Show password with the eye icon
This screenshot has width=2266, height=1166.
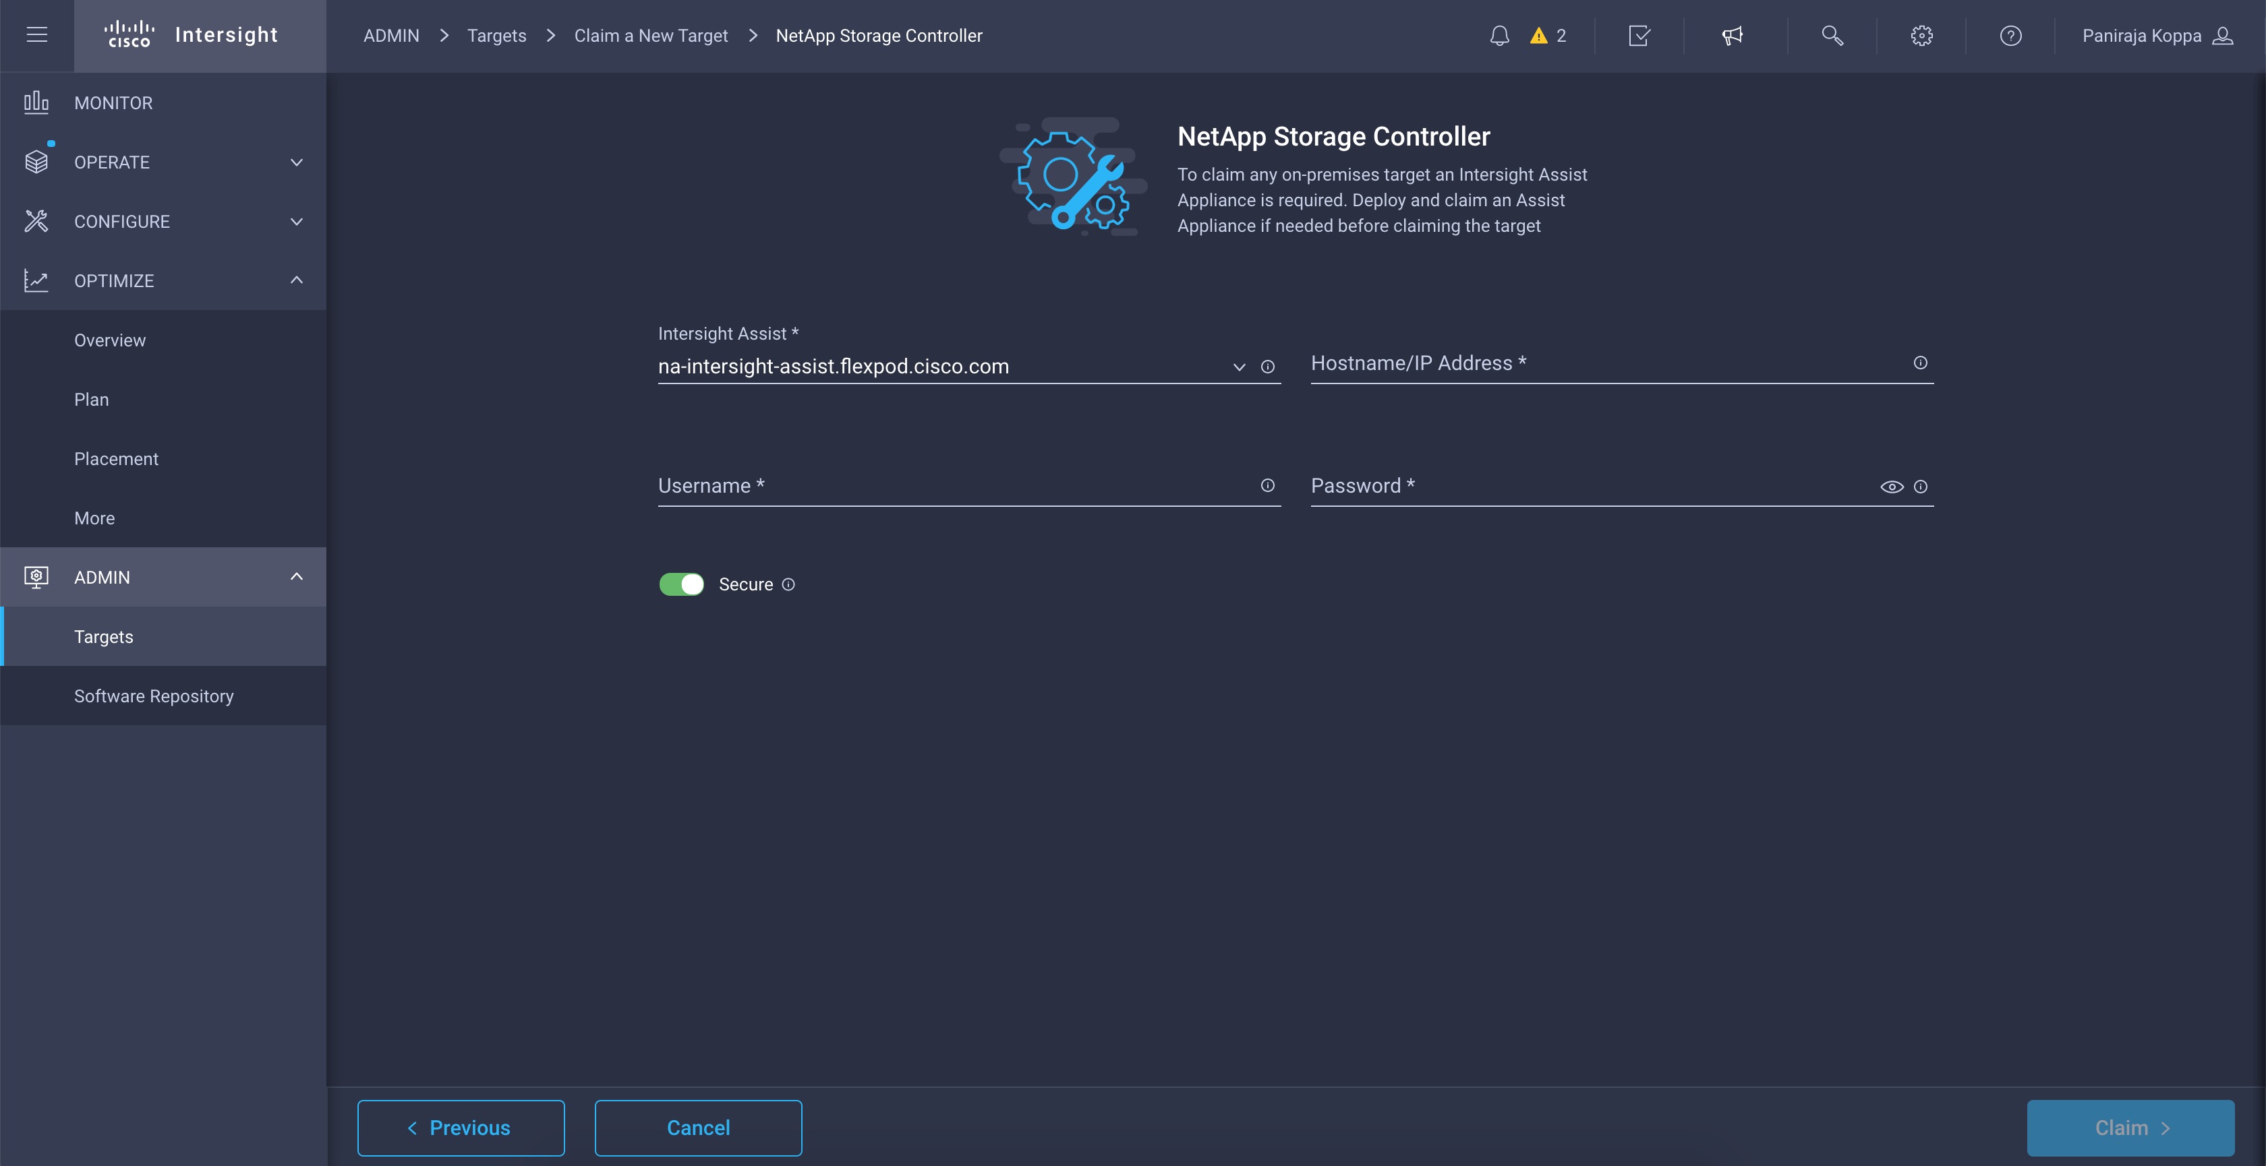click(x=1891, y=487)
